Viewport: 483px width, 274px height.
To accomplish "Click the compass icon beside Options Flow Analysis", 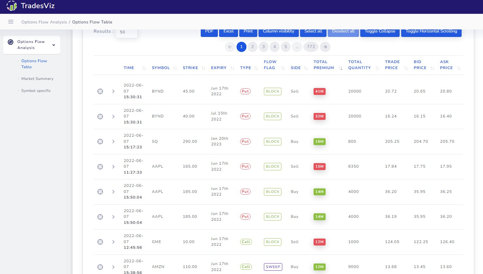I will tap(11, 42).
